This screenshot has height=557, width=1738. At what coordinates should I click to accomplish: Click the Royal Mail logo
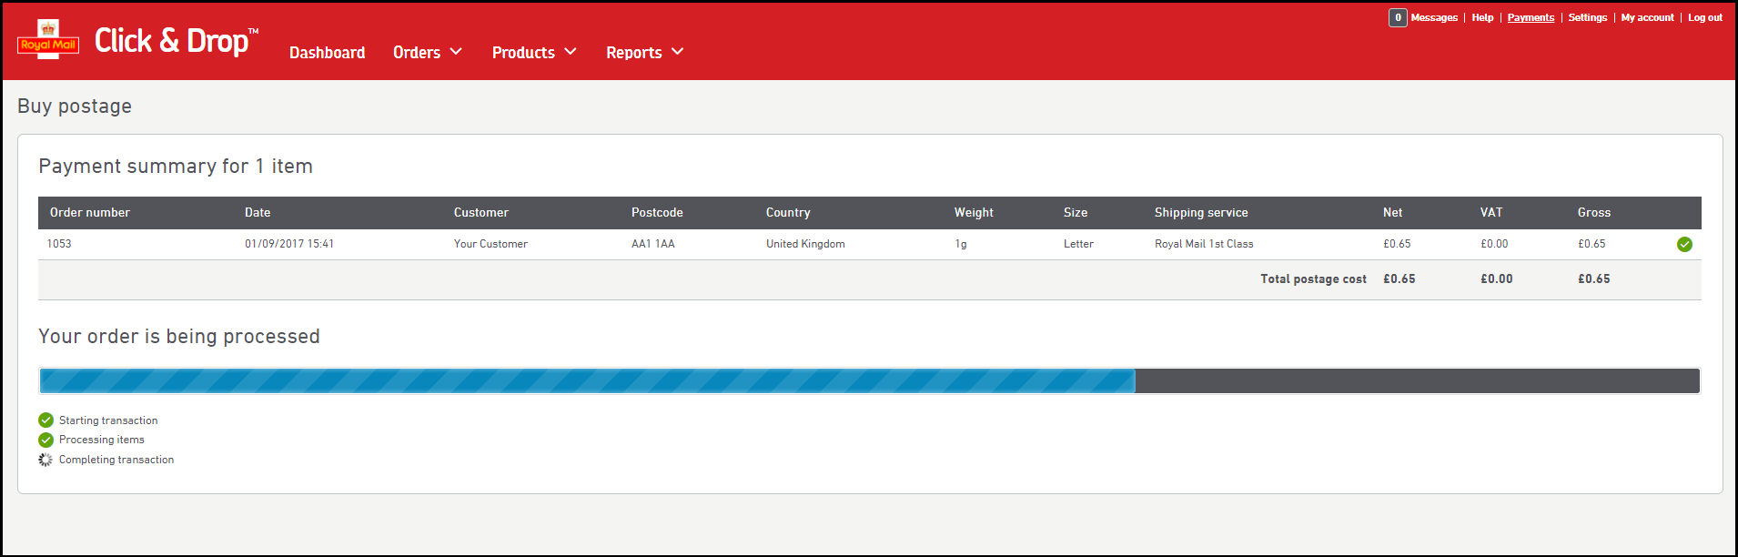pos(48,40)
